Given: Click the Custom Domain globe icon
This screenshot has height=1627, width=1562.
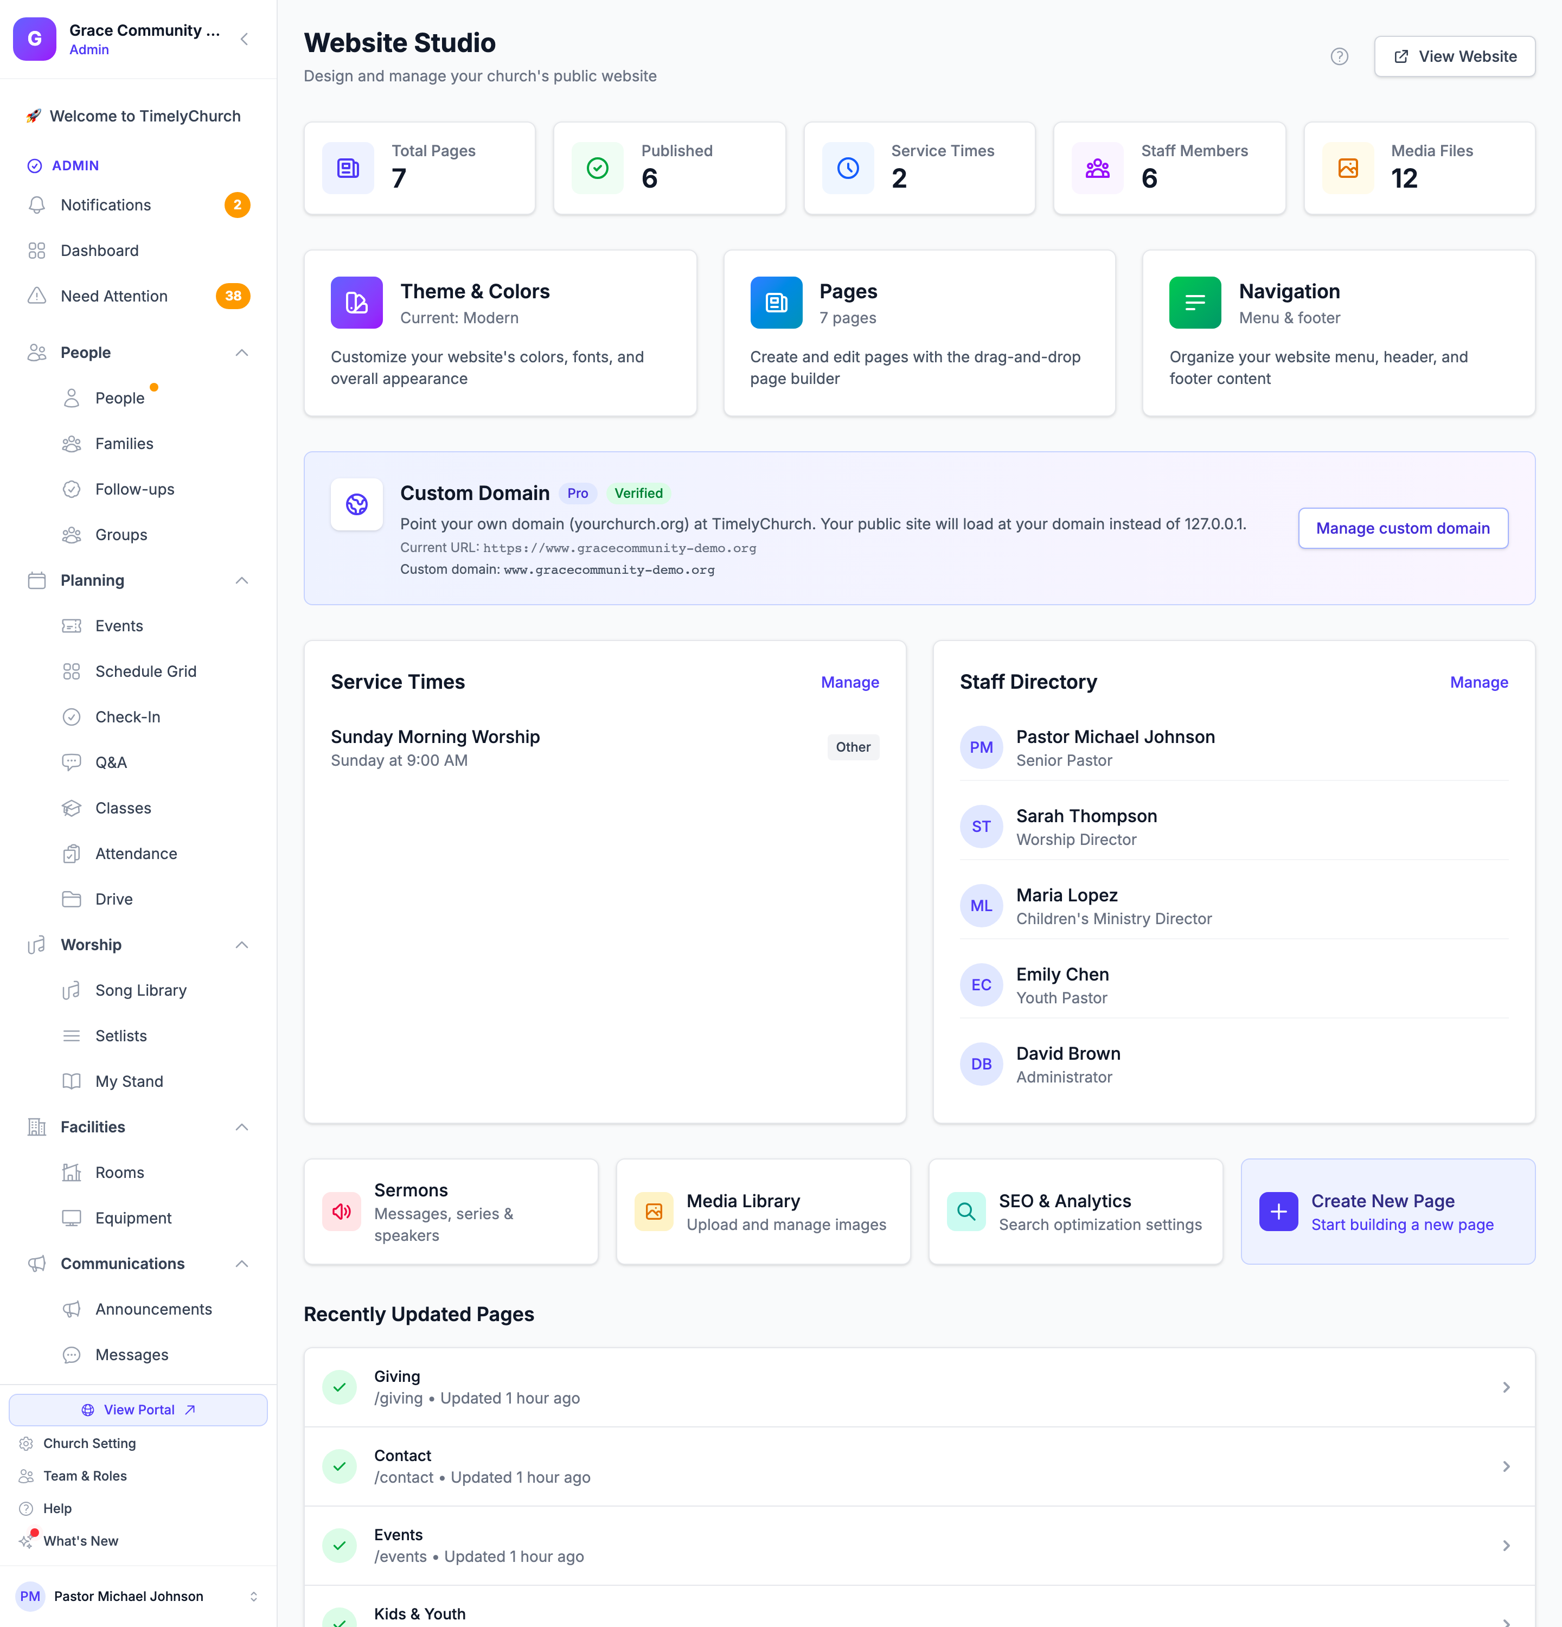Looking at the screenshot, I should coord(356,504).
